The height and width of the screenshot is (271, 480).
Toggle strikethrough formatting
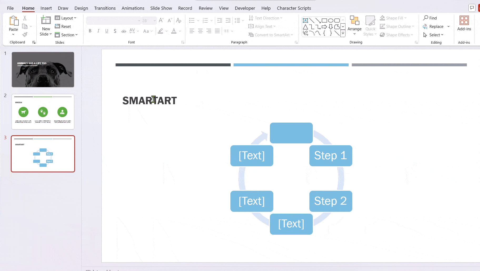pos(124,31)
